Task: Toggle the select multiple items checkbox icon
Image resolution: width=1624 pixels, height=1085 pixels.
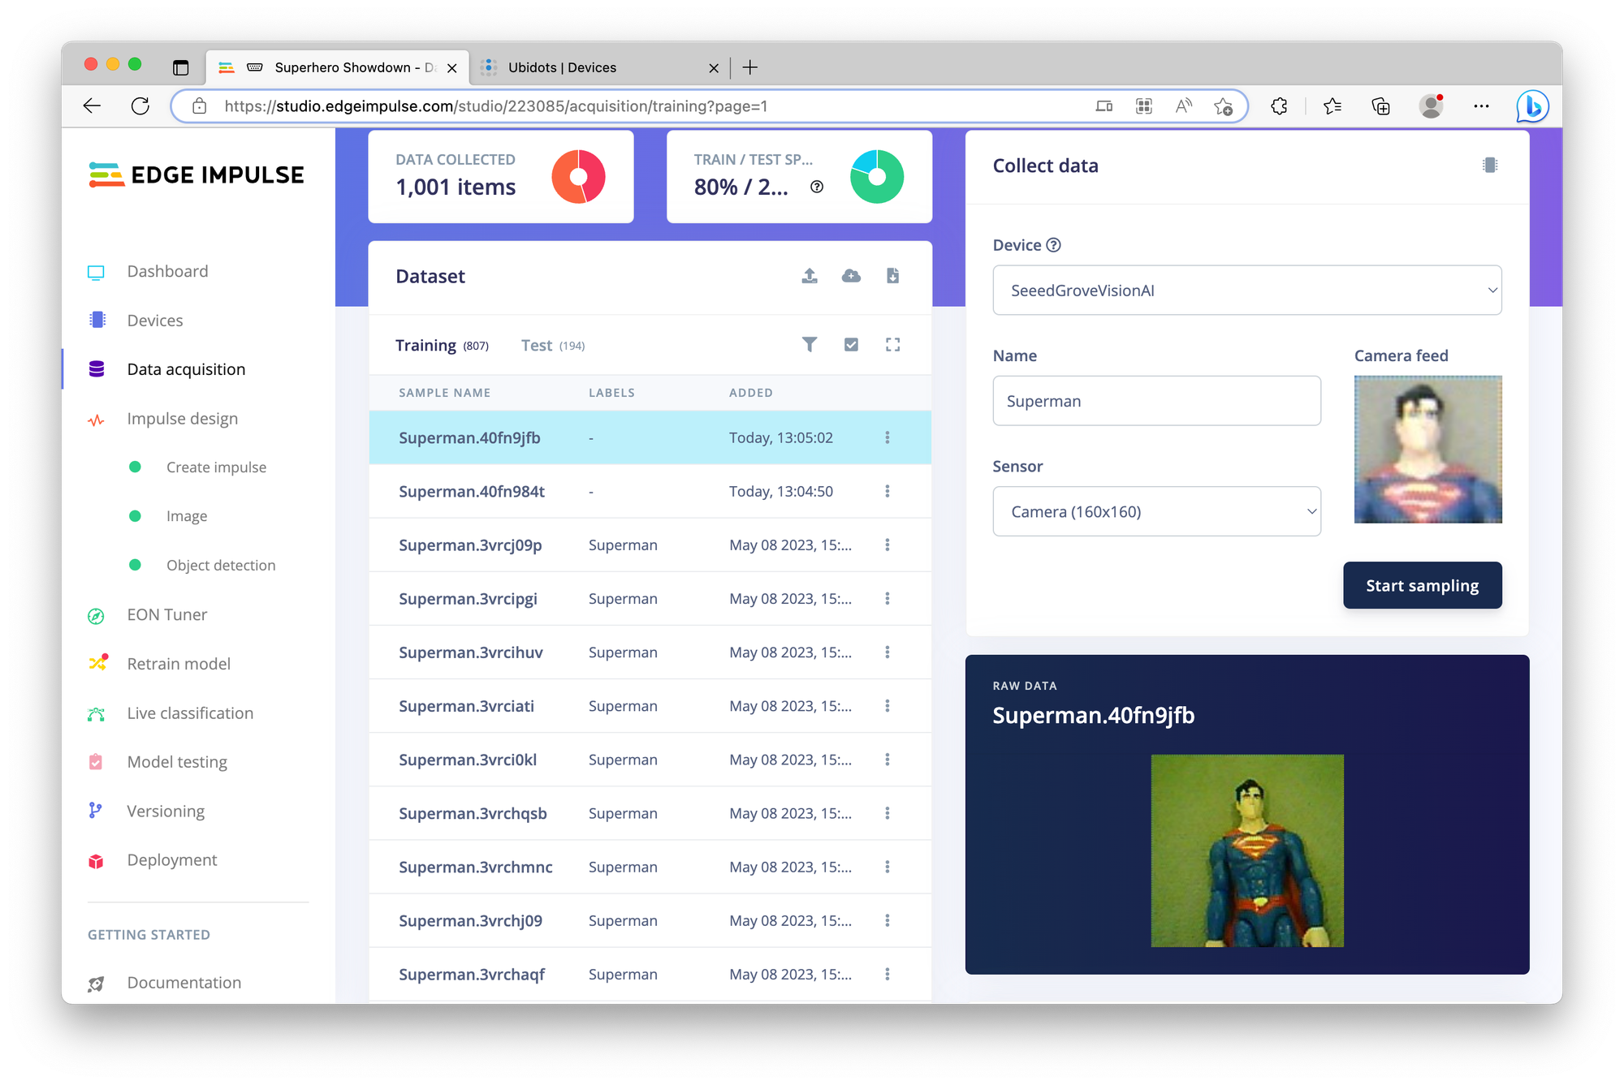Action: click(851, 345)
